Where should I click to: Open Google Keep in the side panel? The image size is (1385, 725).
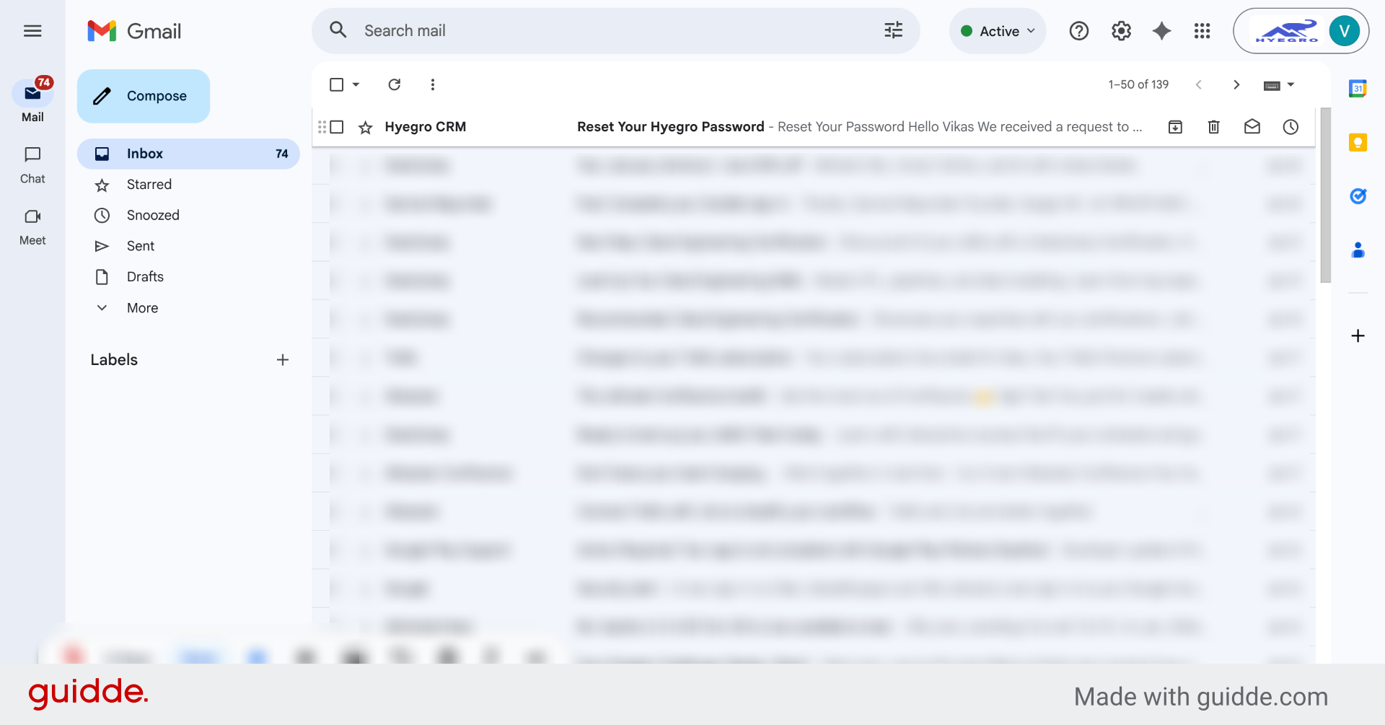1358,142
